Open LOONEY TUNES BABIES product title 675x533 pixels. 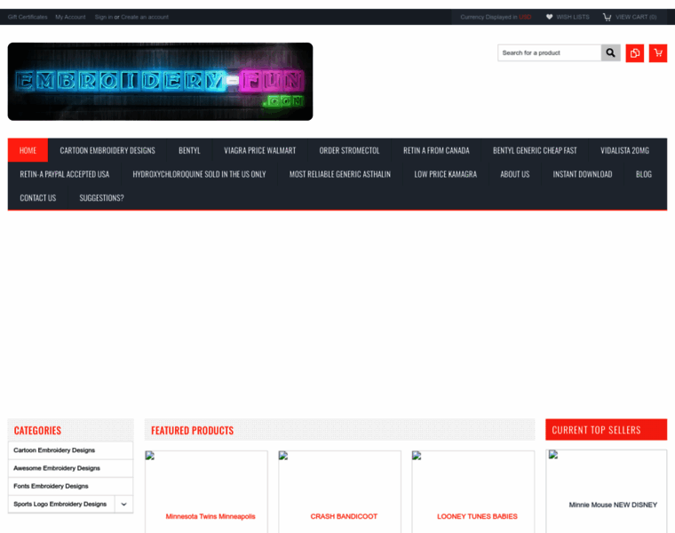pyautogui.click(x=477, y=516)
